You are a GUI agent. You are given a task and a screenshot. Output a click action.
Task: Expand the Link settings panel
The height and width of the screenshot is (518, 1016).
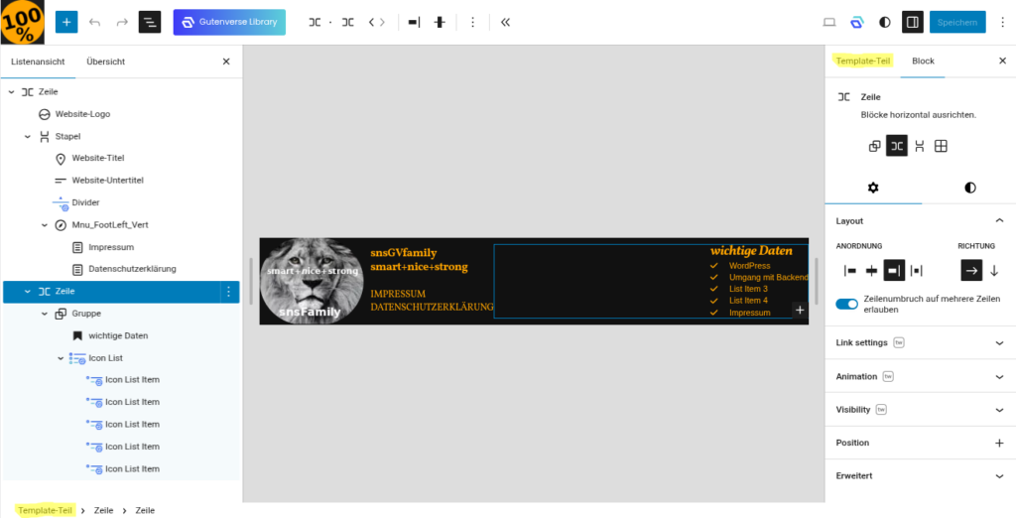[x=920, y=343]
